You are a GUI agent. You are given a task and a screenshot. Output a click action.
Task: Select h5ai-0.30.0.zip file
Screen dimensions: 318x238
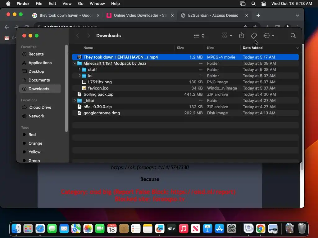[185, 107]
